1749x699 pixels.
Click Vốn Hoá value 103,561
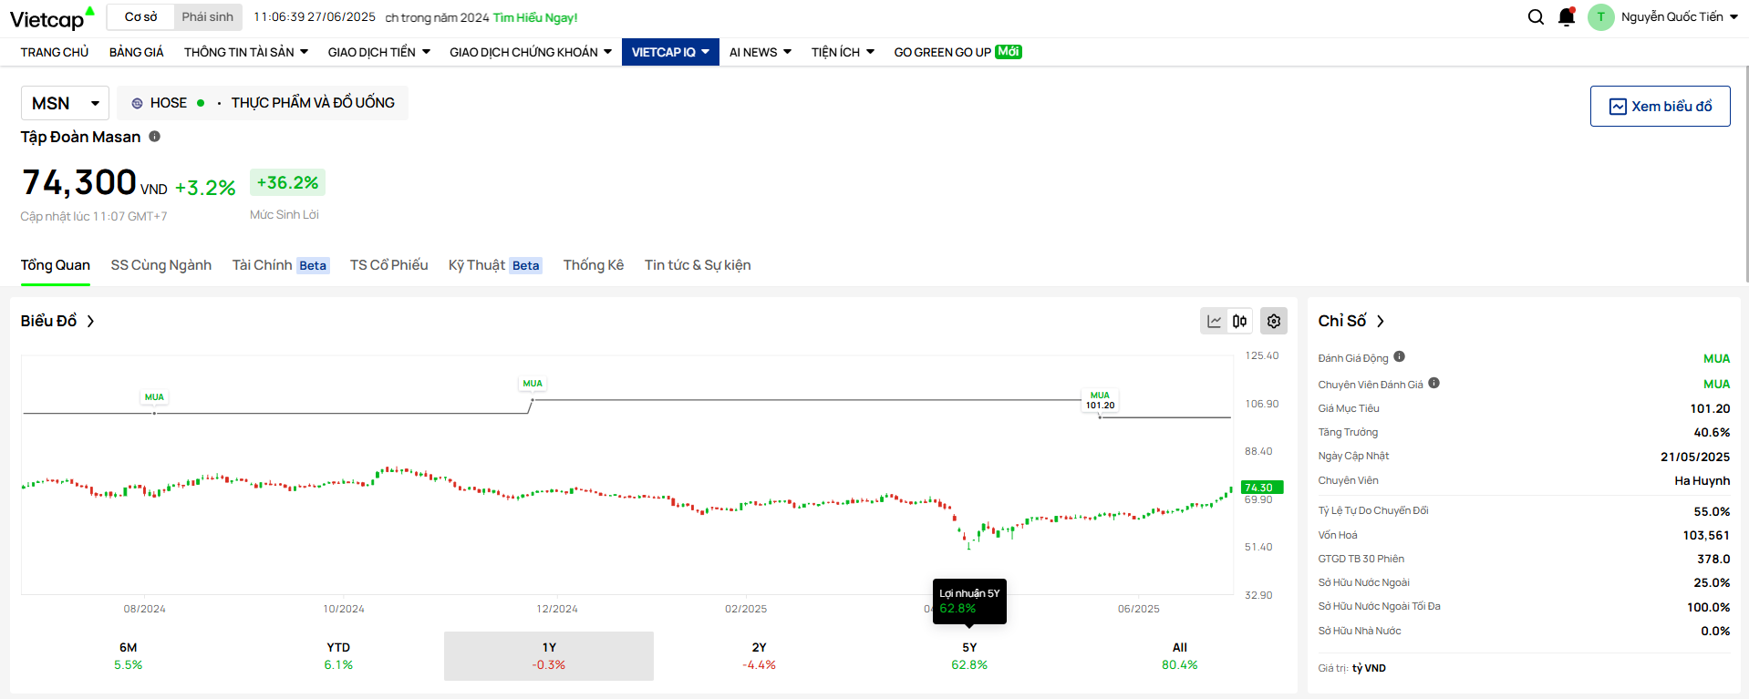point(1706,536)
